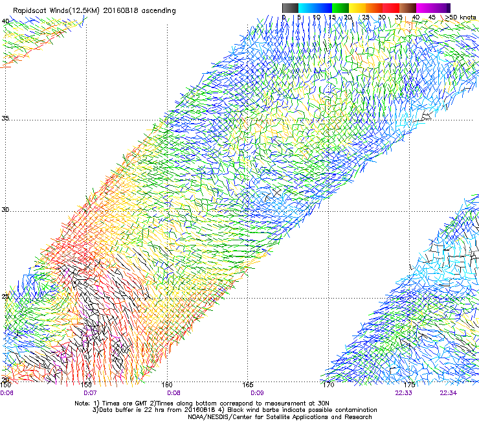Click the purple '22:33' time label
Viewport: 479px width, 421px height.
tap(403, 393)
